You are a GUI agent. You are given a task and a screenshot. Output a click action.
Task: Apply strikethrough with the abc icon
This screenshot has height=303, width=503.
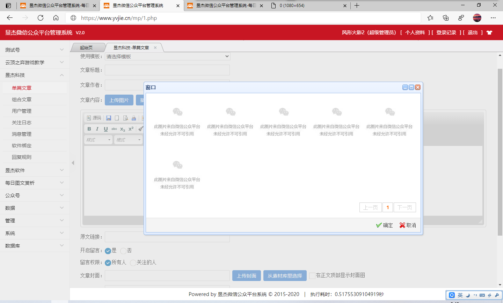(114, 129)
